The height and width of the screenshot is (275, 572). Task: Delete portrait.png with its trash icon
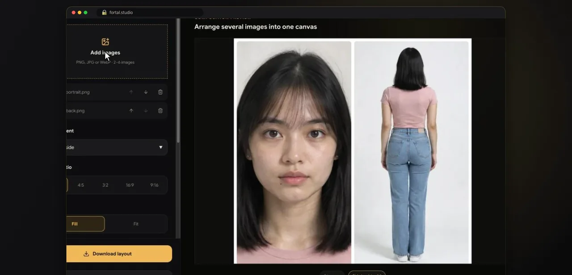click(160, 92)
